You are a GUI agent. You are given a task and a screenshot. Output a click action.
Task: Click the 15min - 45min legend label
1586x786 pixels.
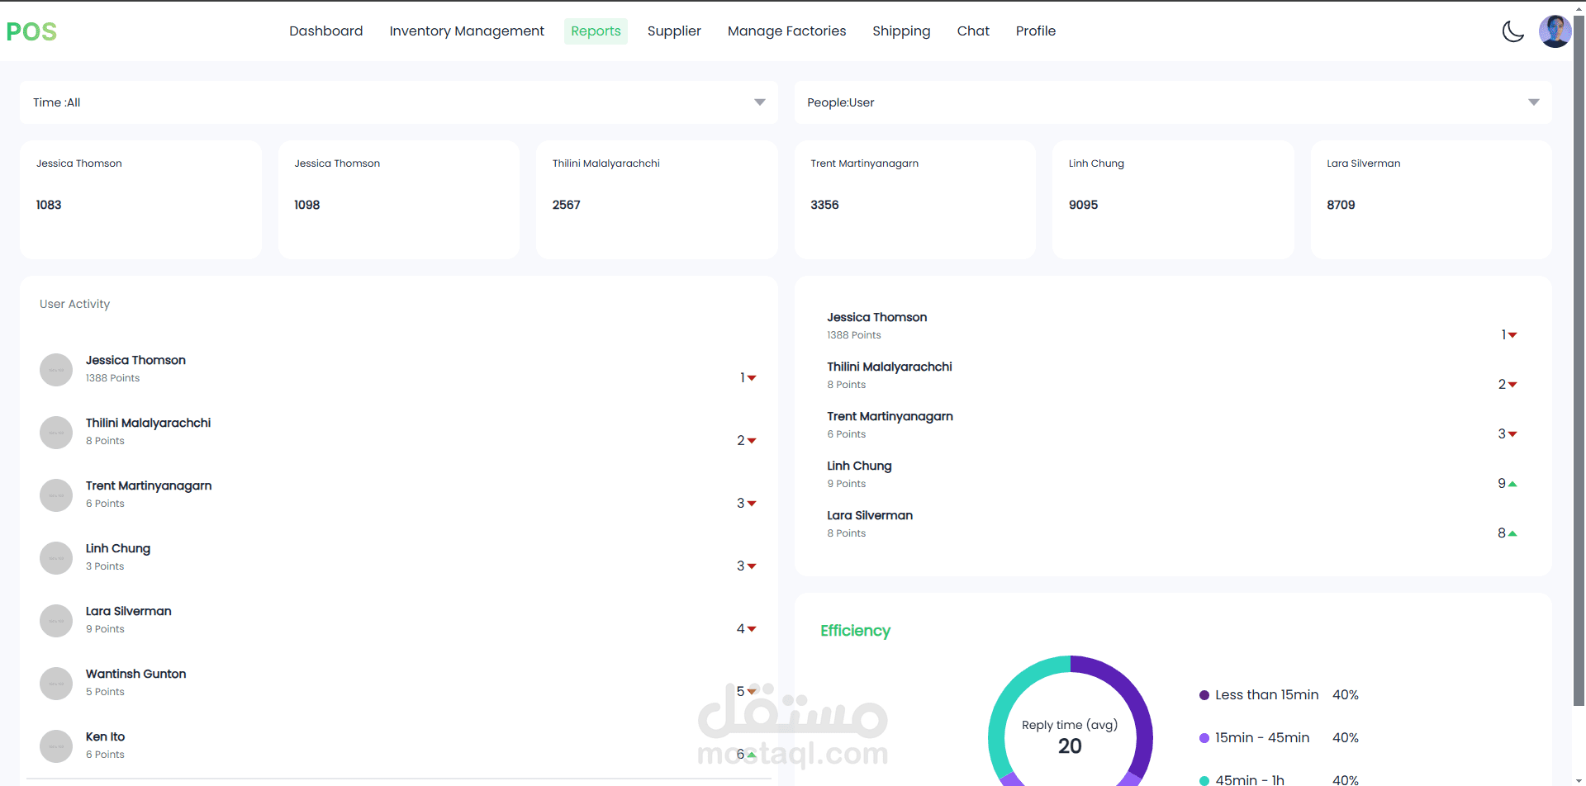point(1262,738)
